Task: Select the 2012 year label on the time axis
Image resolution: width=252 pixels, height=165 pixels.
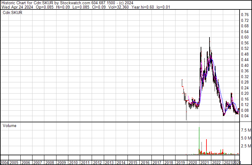Action: (x=97, y=163)
